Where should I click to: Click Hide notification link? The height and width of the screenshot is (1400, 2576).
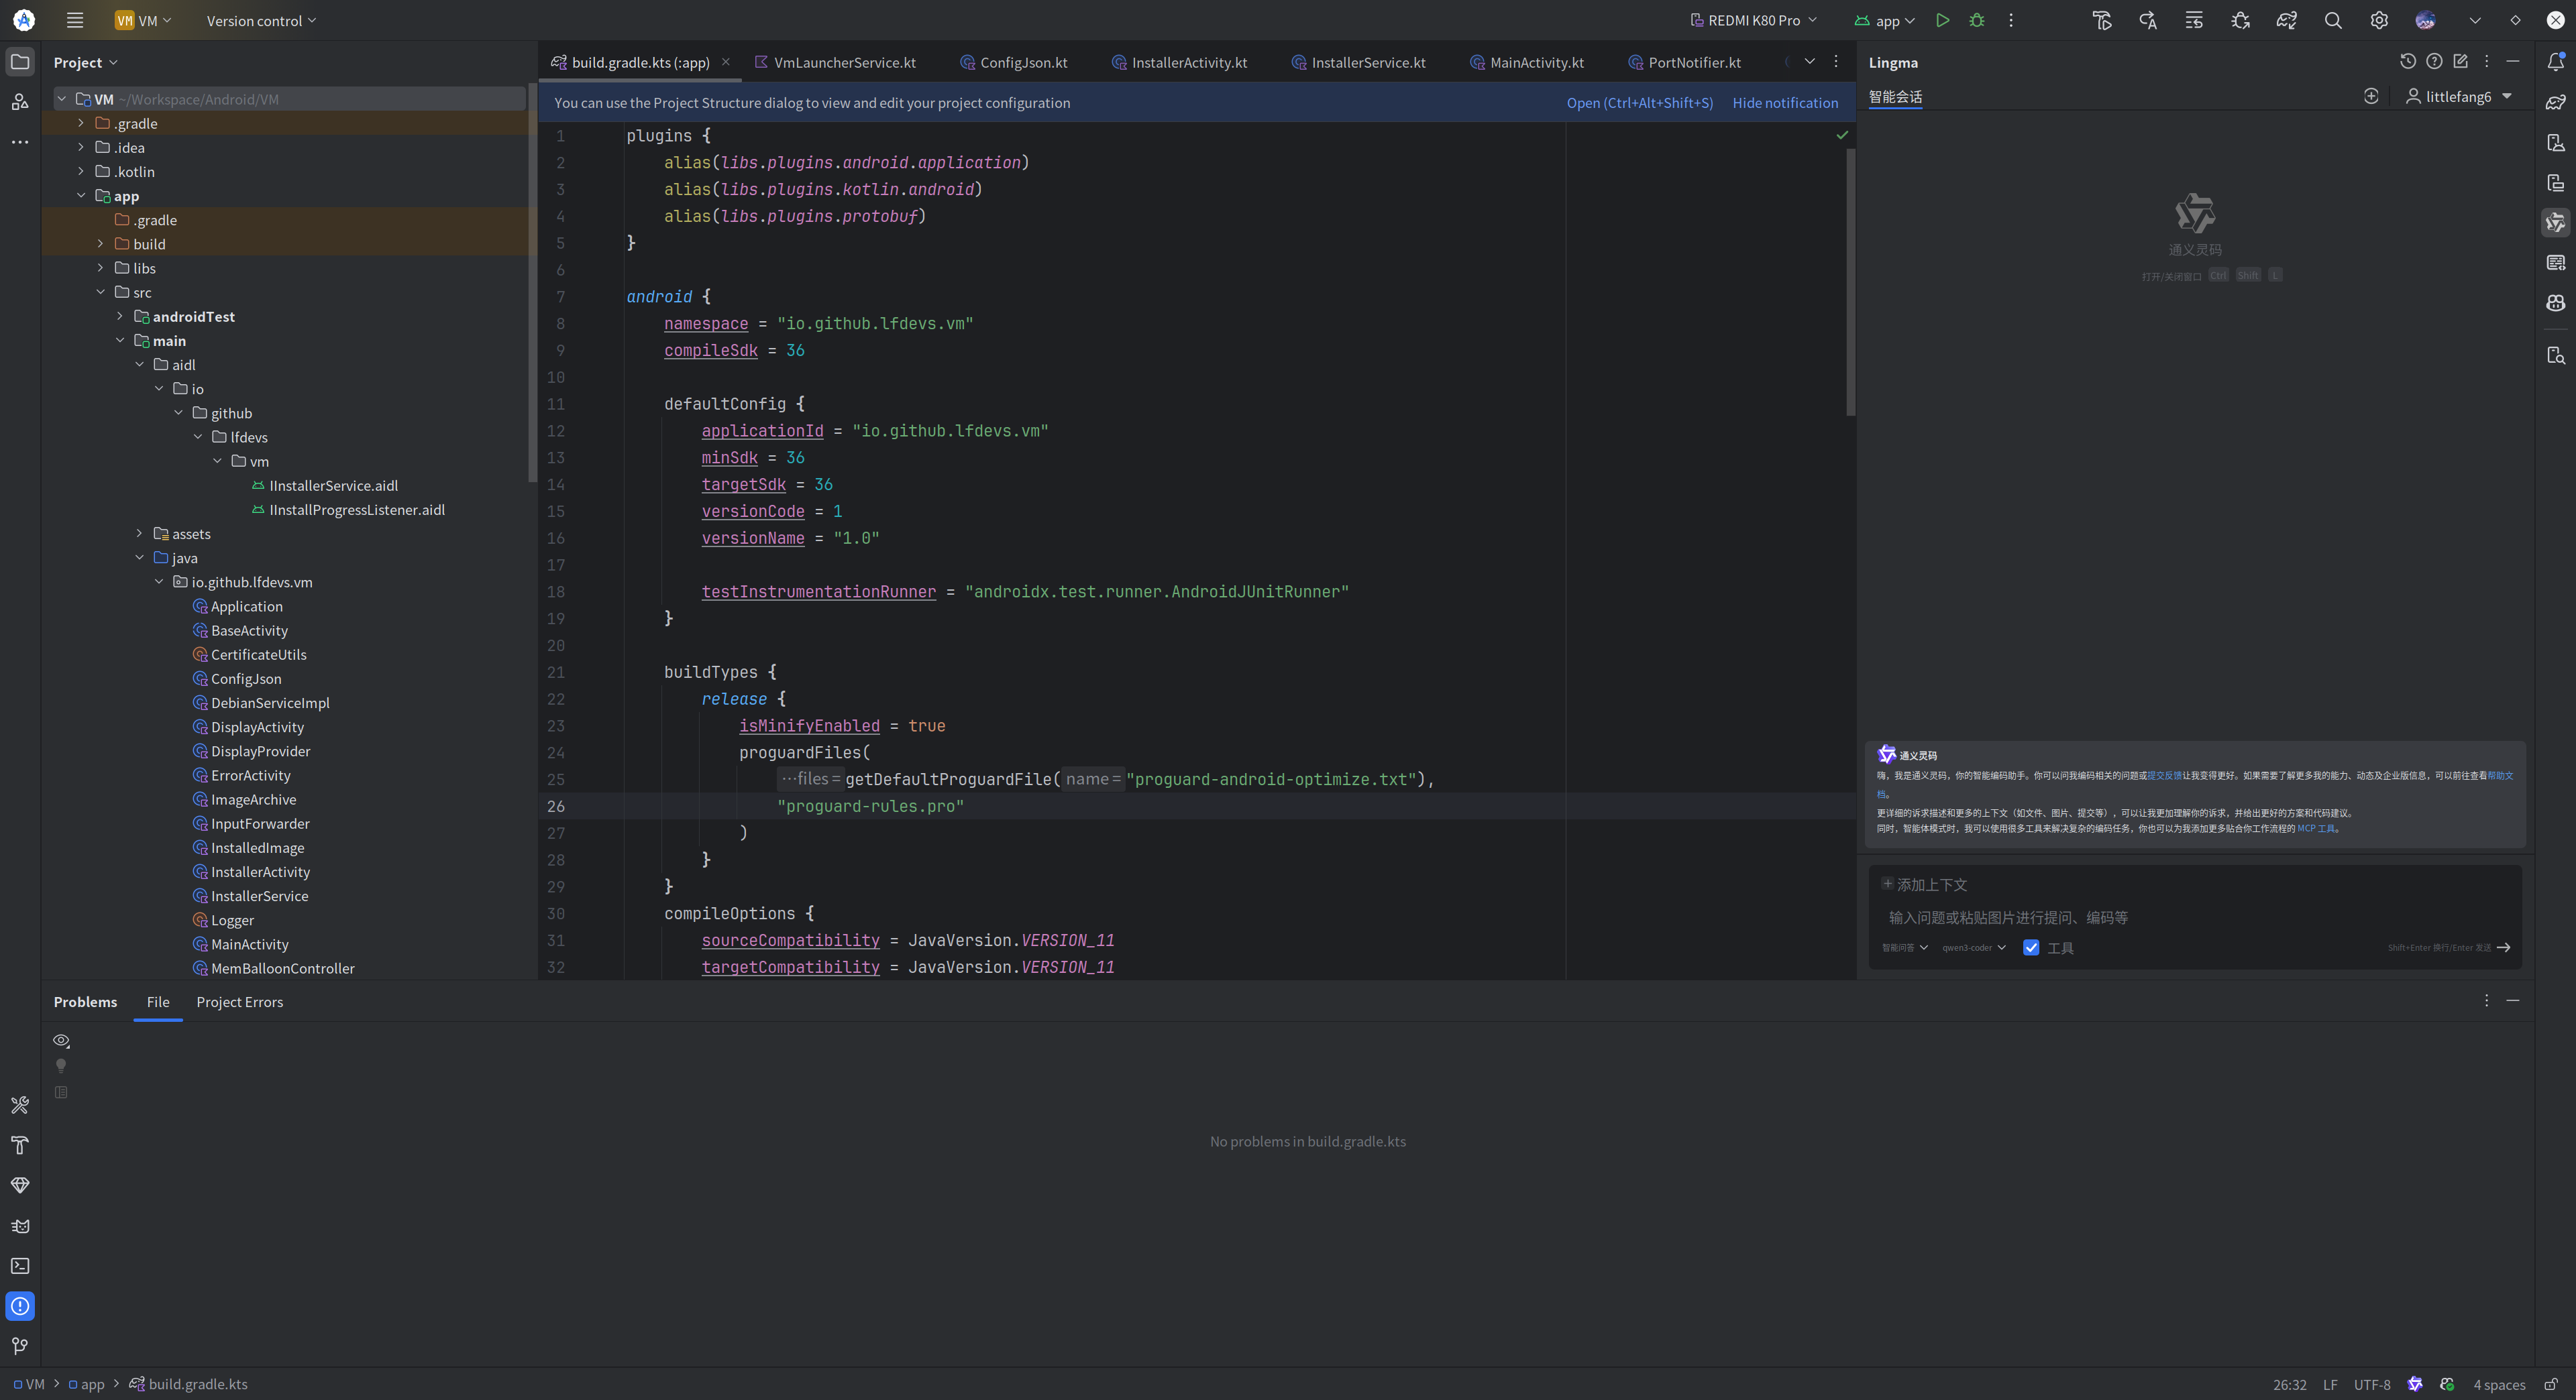click(1785, 103)
